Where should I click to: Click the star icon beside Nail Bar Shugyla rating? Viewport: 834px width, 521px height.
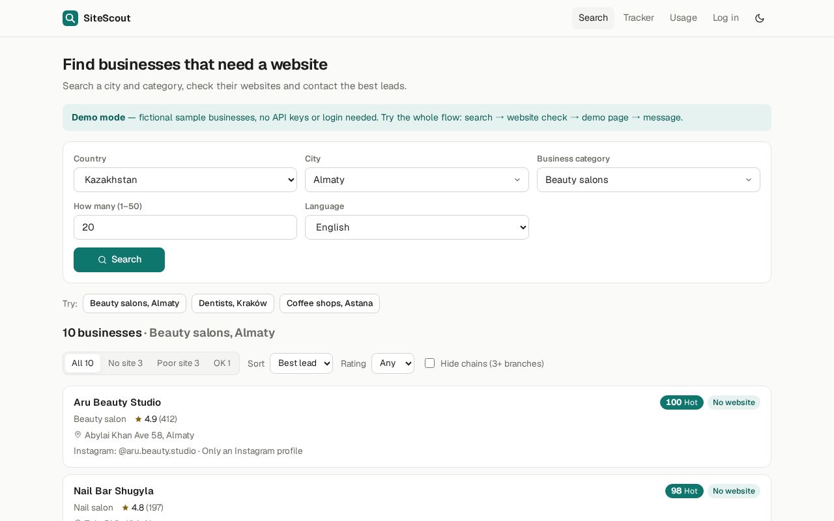[x=125, y=508]
